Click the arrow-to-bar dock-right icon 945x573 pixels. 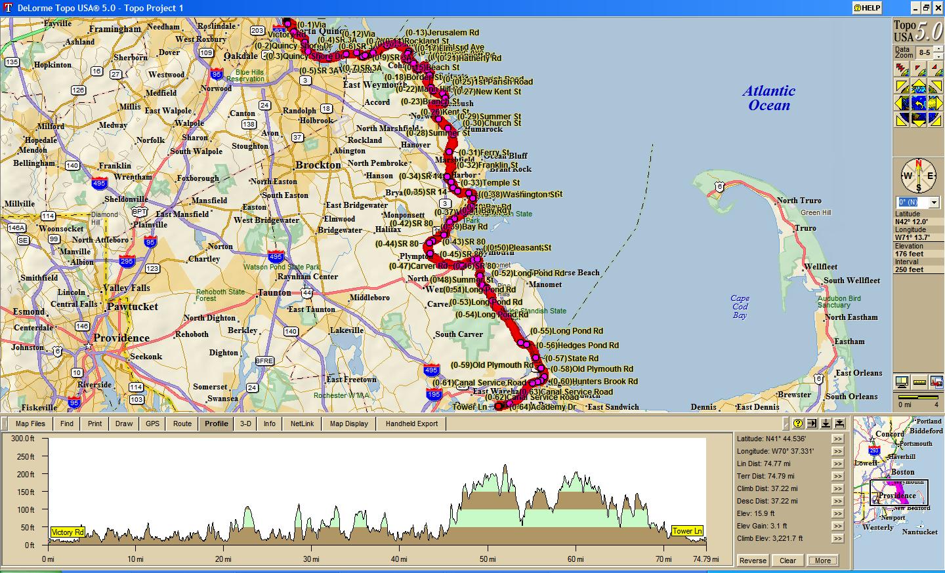[x=812, y=424]
